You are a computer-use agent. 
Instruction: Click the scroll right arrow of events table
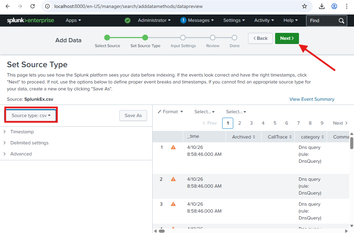[346, 231]
